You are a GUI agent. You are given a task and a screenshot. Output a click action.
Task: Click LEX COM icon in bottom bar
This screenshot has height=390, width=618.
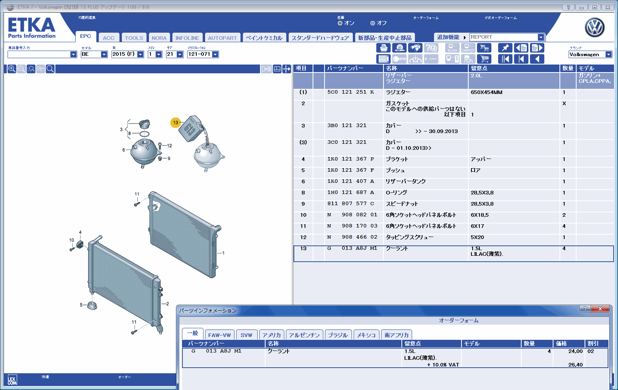(12, 380)
